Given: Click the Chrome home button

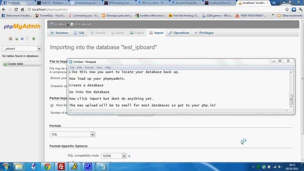Looking at the screenshot, I should click(22, 9).
